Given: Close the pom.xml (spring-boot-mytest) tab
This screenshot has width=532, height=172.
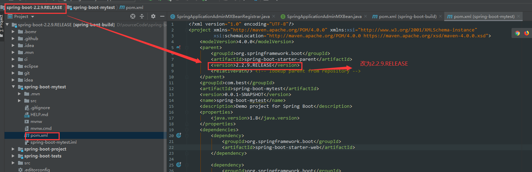Looking at the screenshot, I should tap(519, 16).
